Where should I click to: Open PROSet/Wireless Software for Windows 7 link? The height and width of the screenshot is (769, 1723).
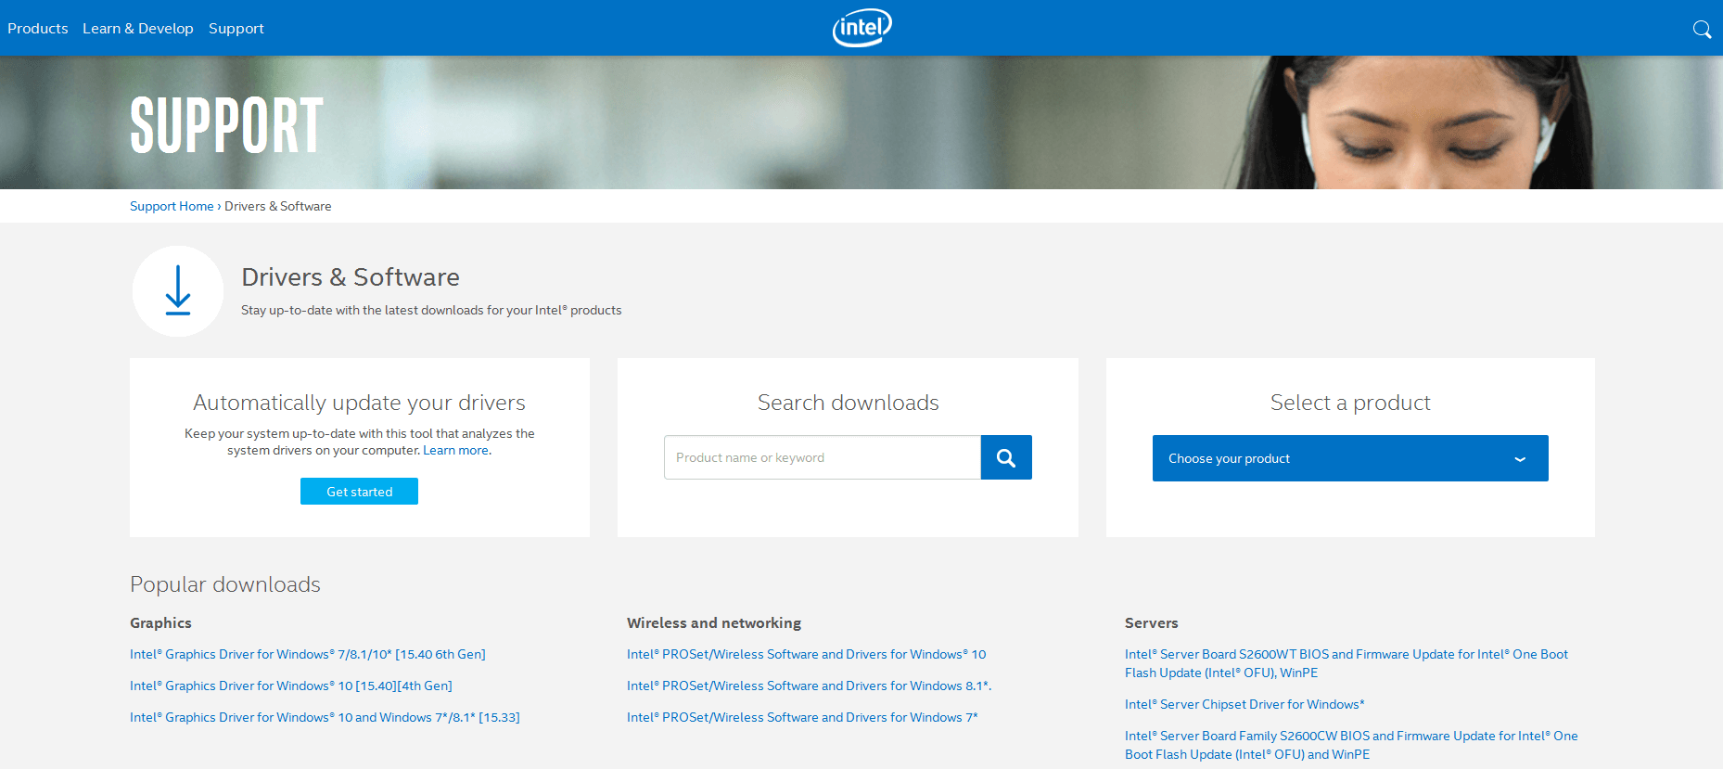802,717
